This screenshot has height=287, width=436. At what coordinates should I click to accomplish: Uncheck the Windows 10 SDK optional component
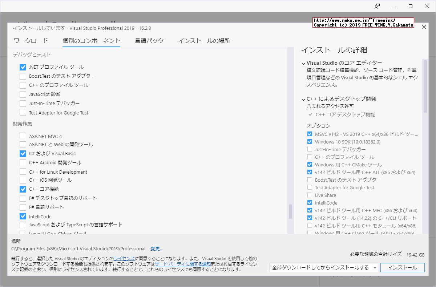310,142
